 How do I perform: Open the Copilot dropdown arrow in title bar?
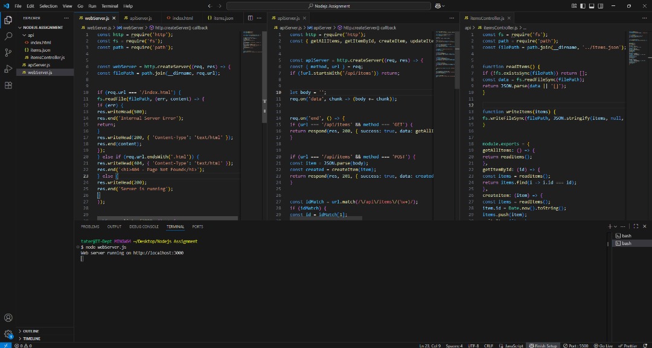(444, 6)
